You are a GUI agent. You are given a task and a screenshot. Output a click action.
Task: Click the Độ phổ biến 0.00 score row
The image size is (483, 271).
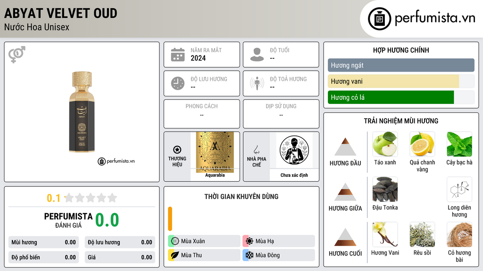click(44, 257)
